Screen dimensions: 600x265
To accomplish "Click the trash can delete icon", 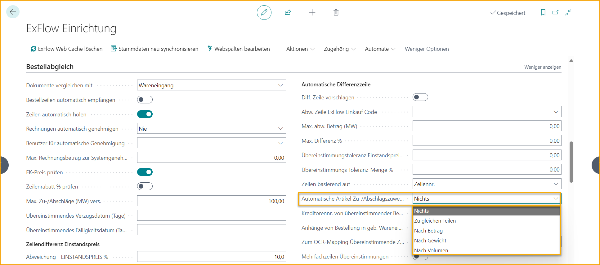I will tap(336, 12).
